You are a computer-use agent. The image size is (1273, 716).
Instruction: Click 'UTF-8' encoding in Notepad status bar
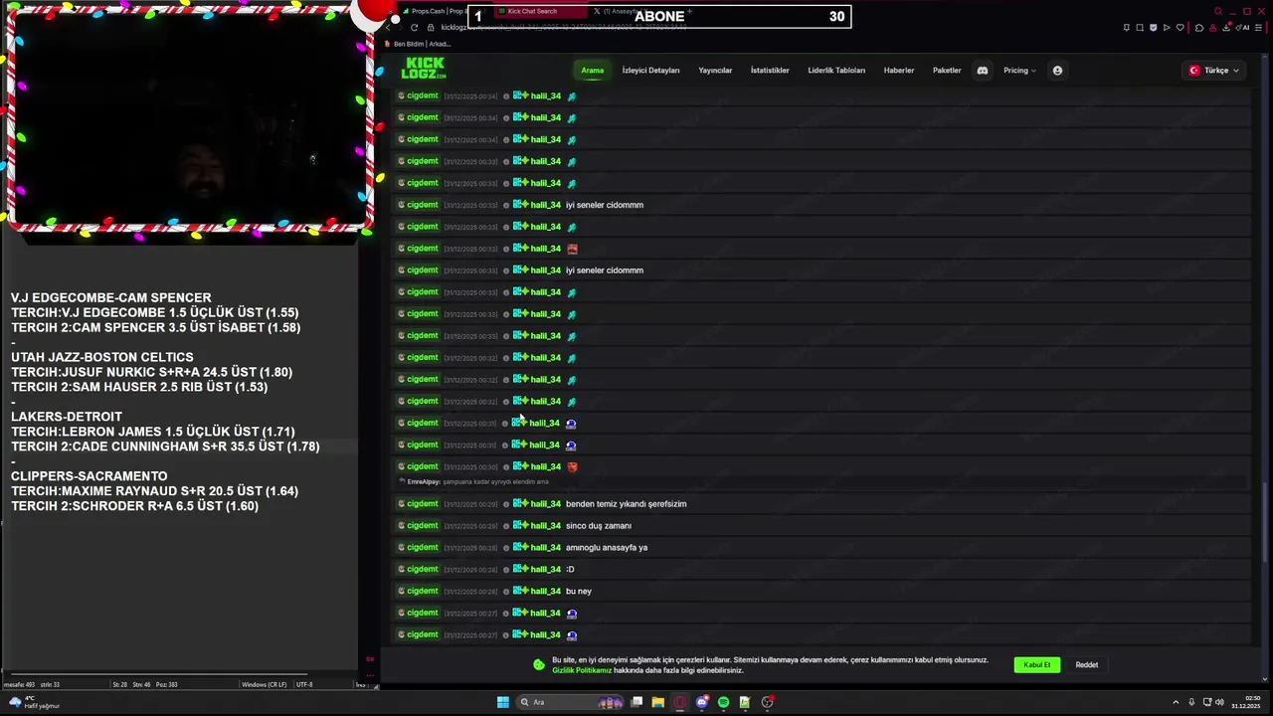pos(304,684)
